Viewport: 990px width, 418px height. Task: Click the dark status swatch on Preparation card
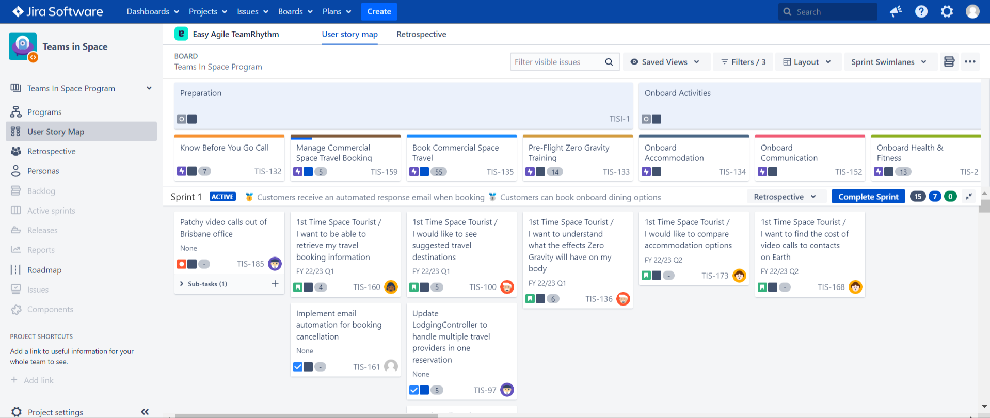[192, 119]
